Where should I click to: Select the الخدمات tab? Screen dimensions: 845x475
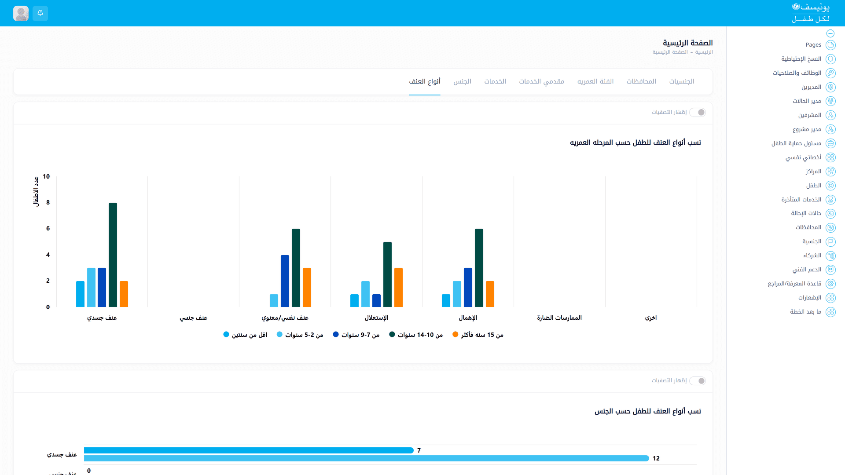pos(495,81)
